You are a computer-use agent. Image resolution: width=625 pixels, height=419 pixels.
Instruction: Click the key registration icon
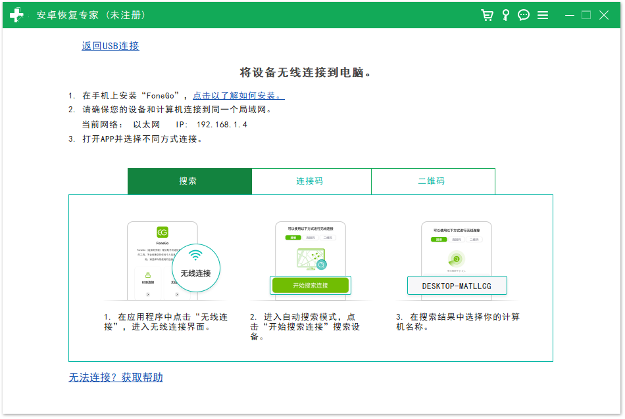(x=505, y=15)
